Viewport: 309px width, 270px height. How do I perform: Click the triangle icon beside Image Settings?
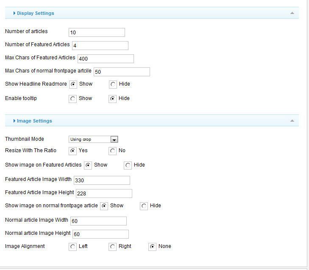(x=14, y=121)
